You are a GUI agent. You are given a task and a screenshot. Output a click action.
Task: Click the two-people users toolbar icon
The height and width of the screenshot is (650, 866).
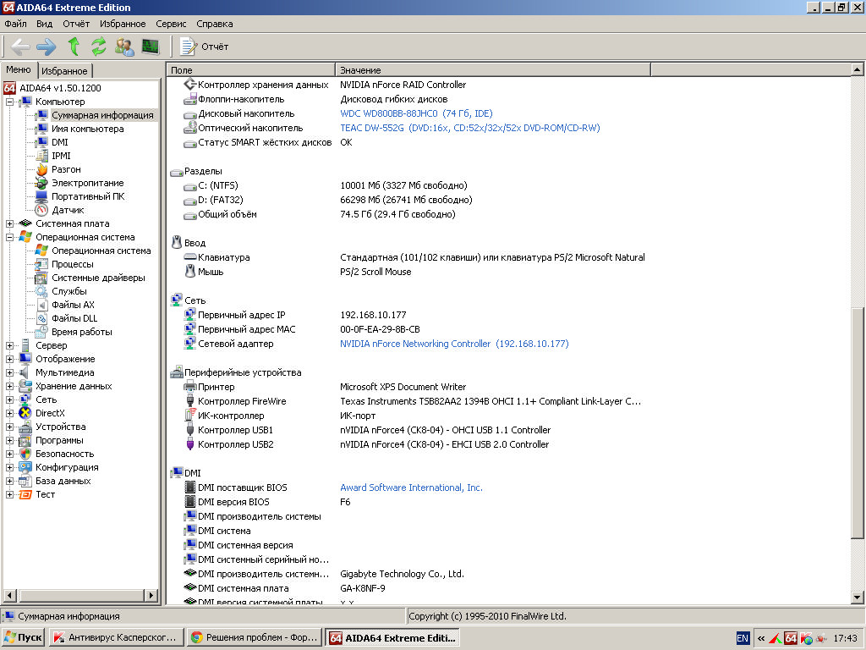pos(124,47)
